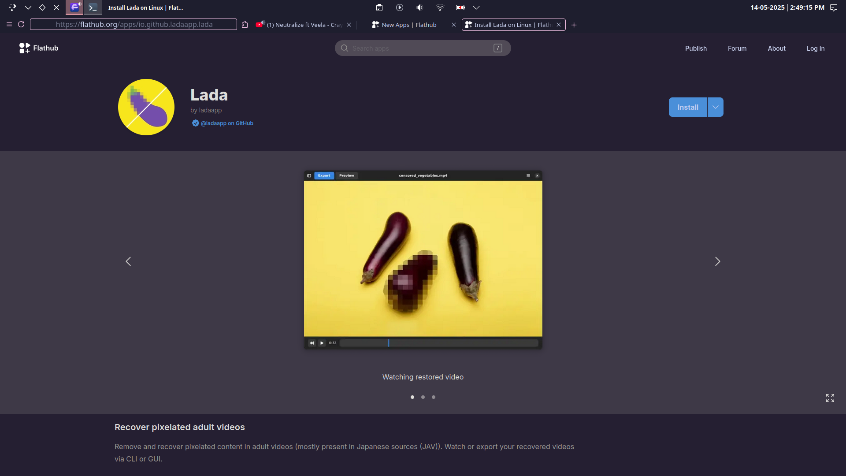Expand screenshot to fullscreen view
The height and width of the screenshot is (476, 846).
(x=830, y=398)
